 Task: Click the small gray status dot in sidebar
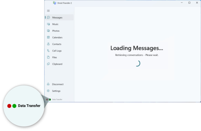click(47, 99)
